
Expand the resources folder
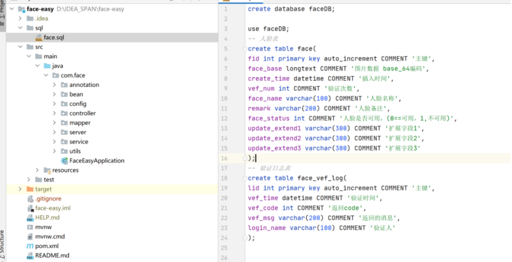coord(38,170)
